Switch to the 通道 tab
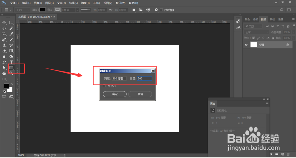 (281, 19)
